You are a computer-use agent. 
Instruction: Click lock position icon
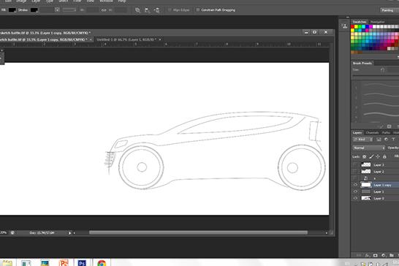pos(378,156)
